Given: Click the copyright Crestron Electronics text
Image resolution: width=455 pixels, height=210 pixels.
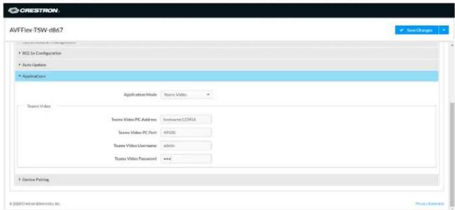Looking at the screenshot, I should coord(35,204).
